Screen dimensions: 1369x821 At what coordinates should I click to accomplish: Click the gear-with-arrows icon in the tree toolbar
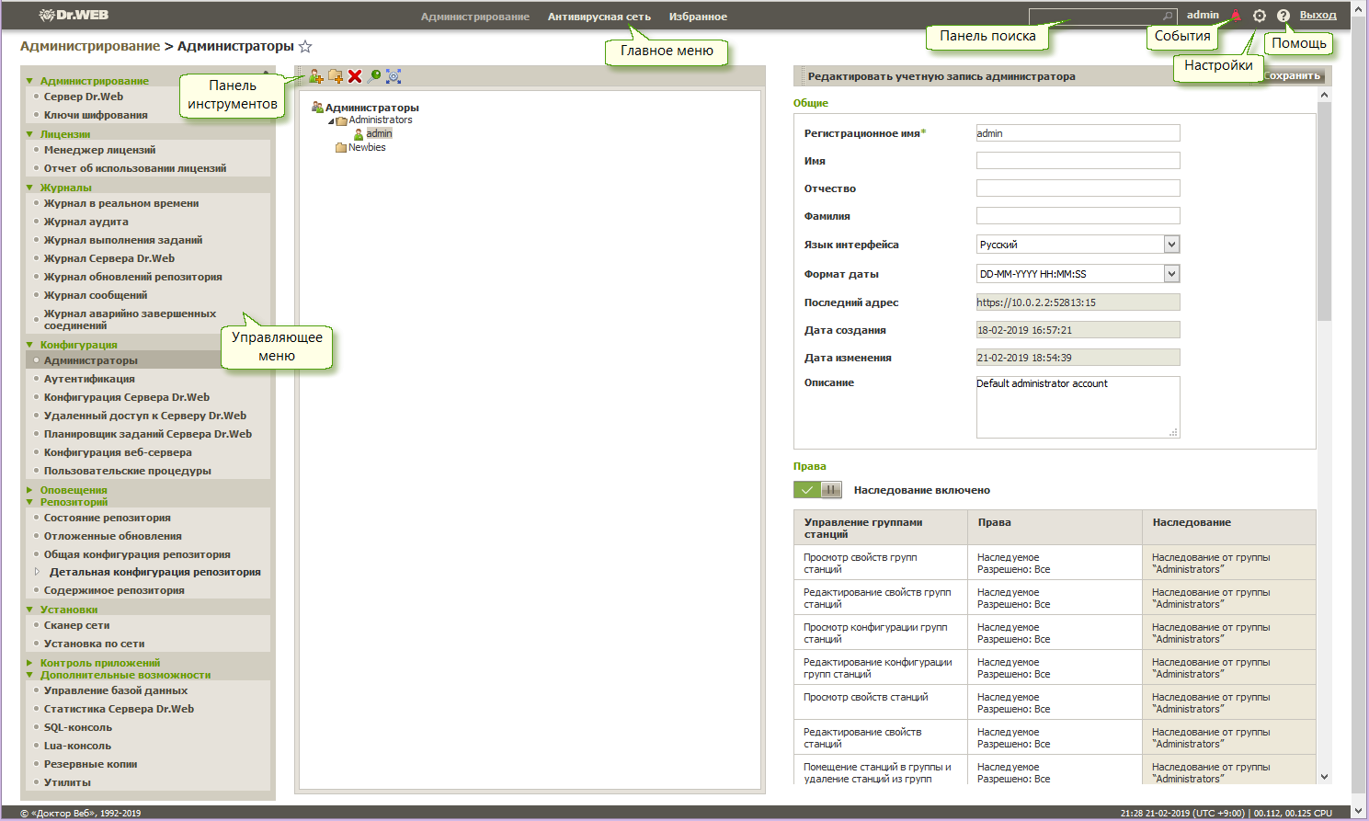tap(394, 76)
